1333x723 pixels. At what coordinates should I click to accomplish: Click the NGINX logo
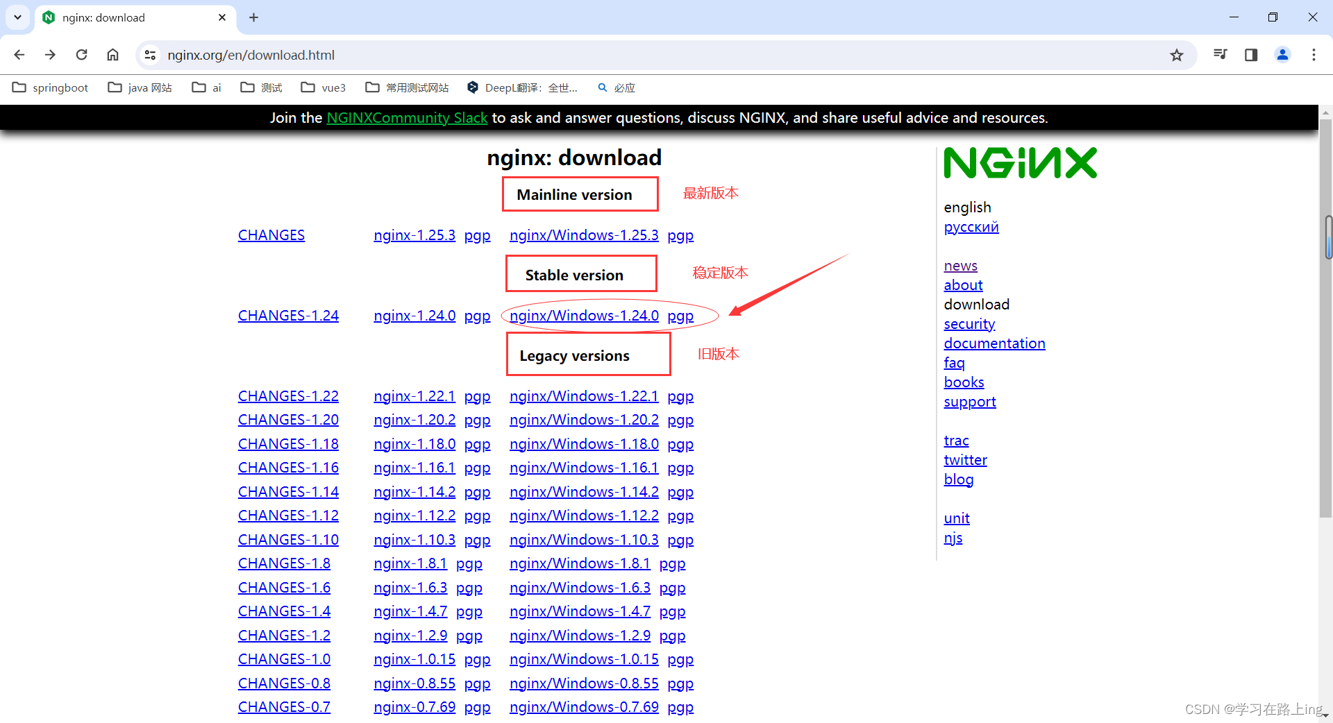[x=1019, y=162]
